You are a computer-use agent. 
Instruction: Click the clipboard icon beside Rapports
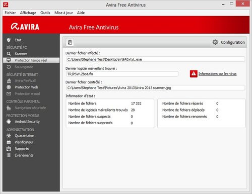[9, 149]
